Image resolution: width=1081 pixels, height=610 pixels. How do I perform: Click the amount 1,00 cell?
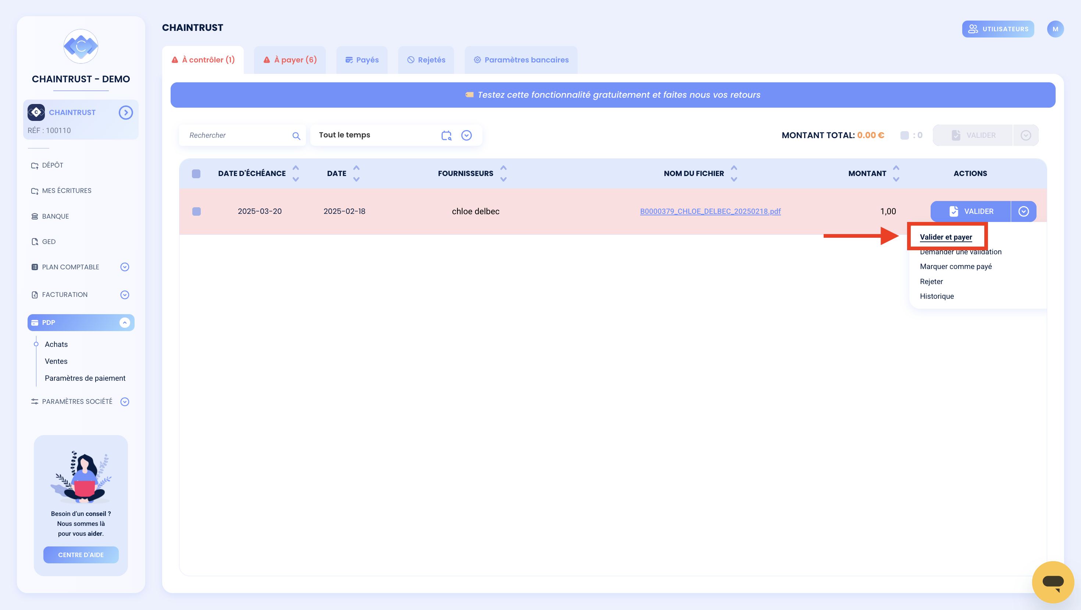[888, 211]
